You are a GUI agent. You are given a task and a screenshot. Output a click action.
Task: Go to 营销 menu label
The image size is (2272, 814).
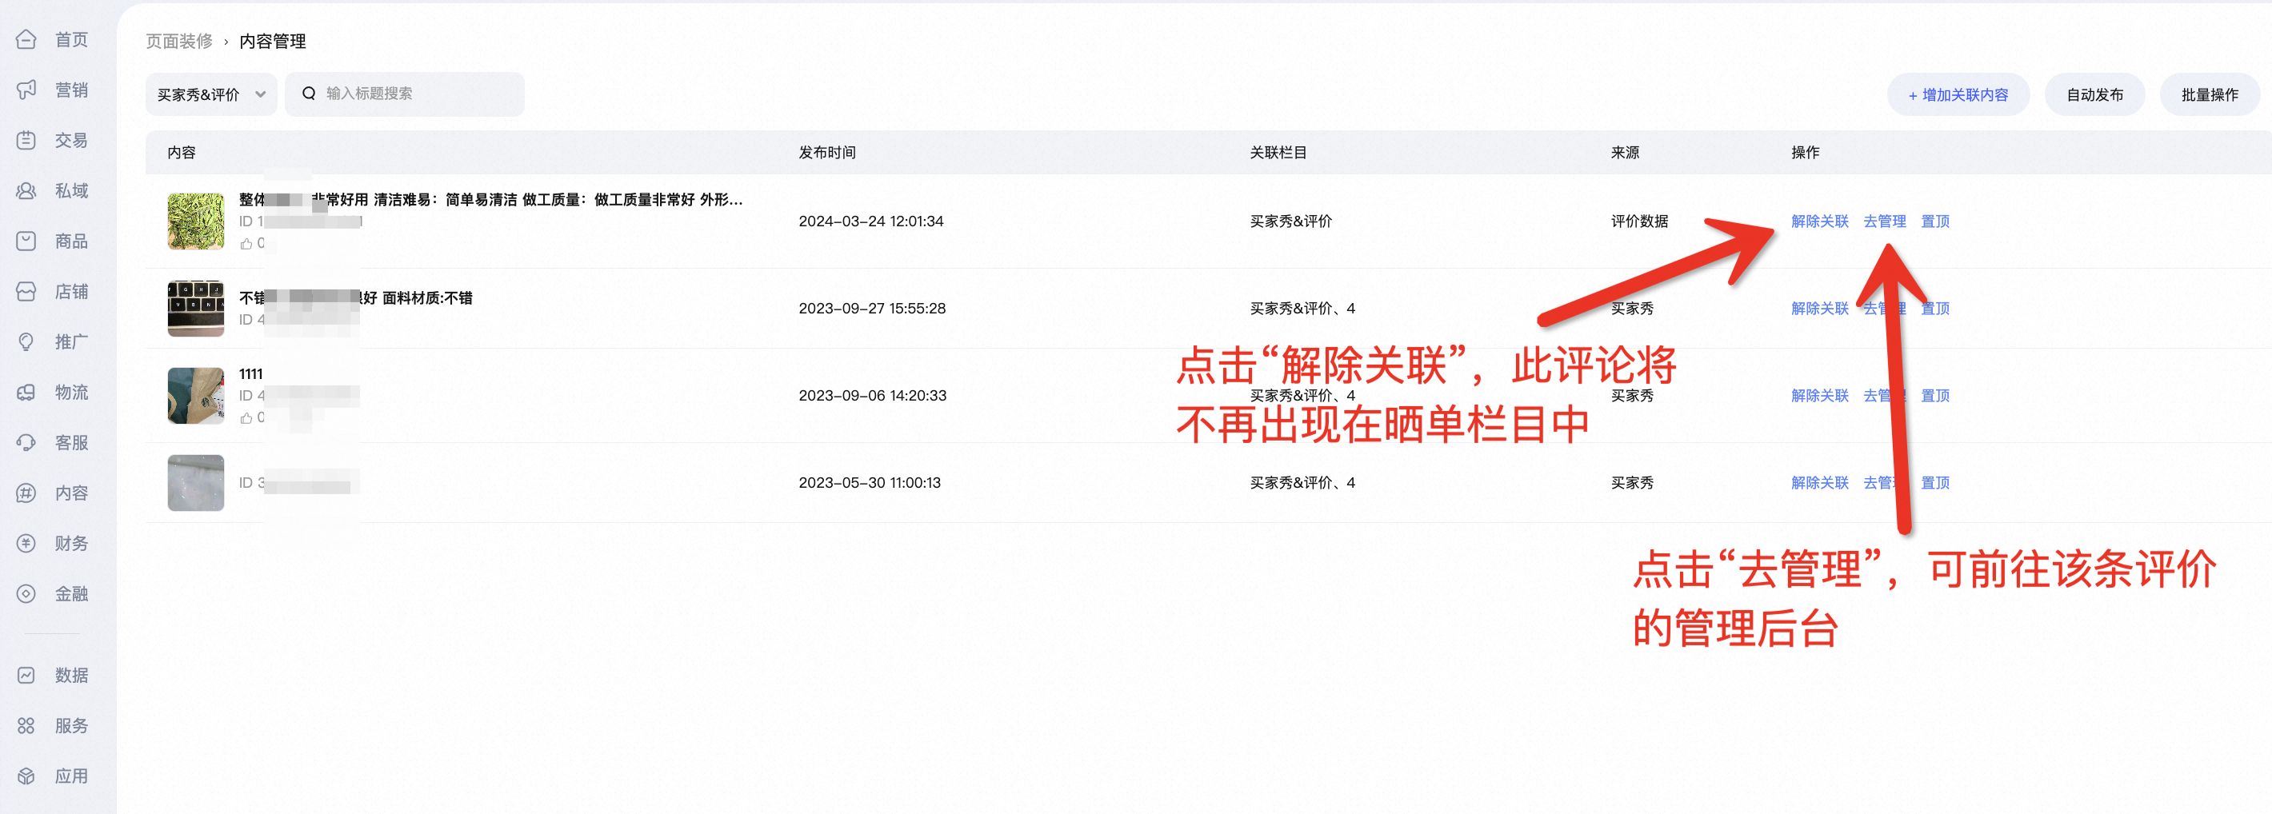tap(71, 90)
